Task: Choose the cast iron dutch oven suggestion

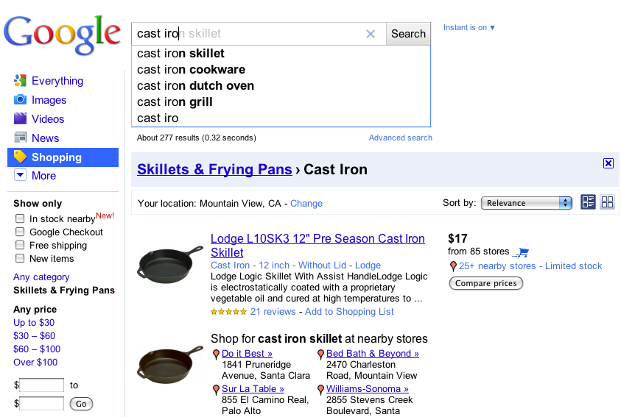Action: coord(195,86)
